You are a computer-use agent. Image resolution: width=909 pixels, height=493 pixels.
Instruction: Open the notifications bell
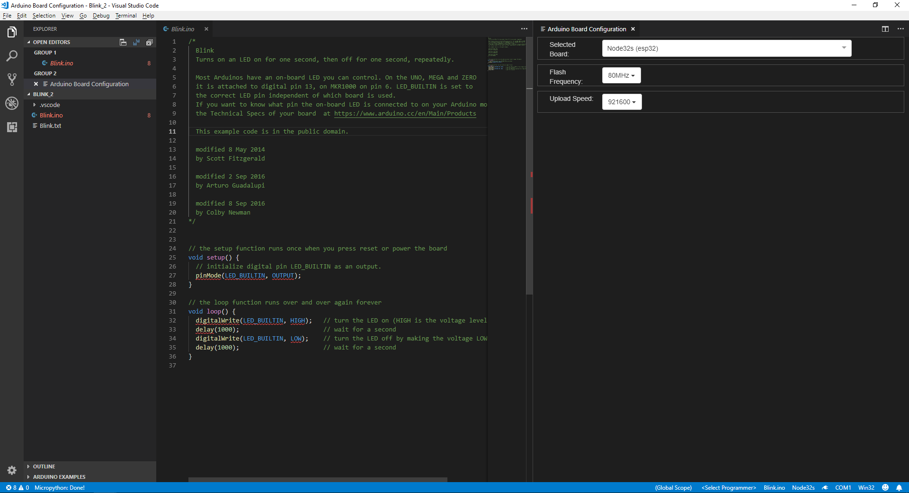(899, 488)
